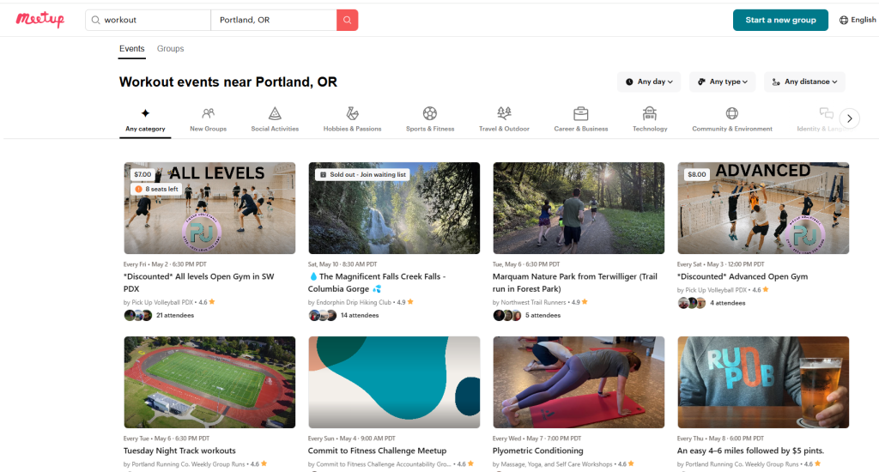This screenshot has height=472, width=879.
Task: Select the Hobbies & Passions category icon
Action: coord(352,113)
